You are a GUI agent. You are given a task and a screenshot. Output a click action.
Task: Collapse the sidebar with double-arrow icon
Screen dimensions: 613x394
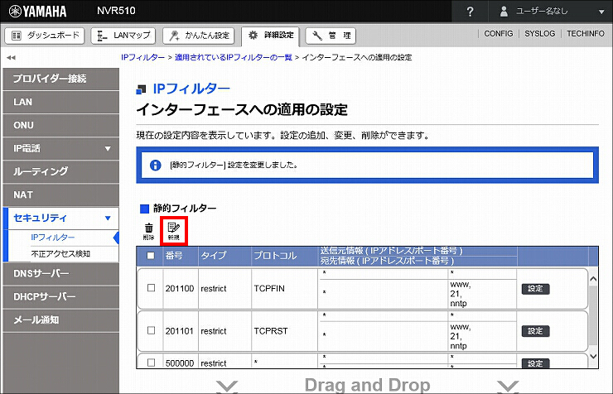11,57
